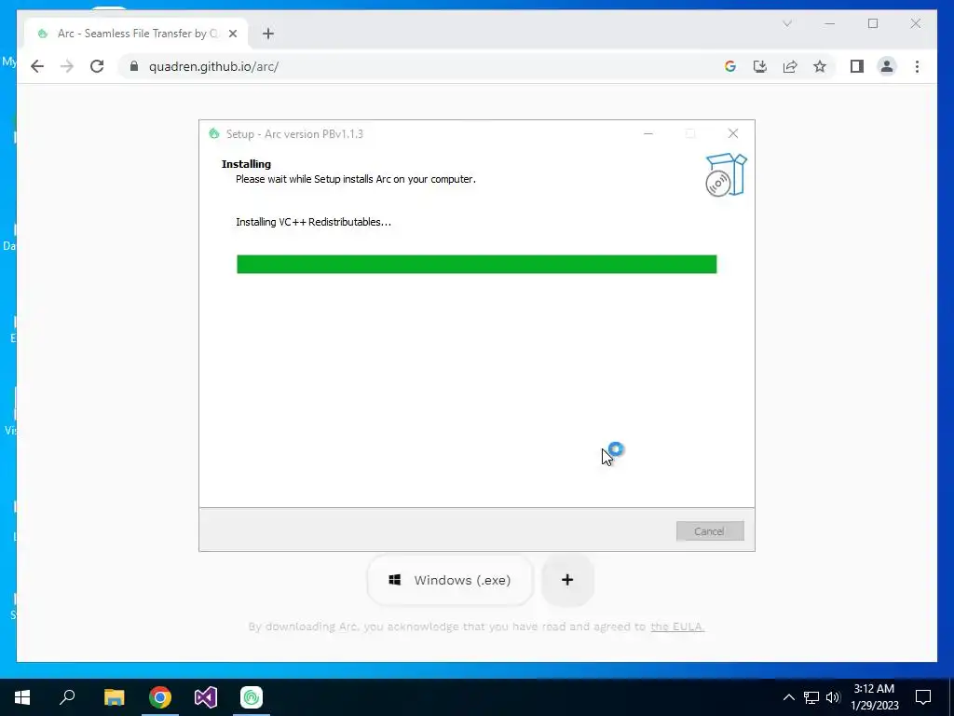
Task: Open the Chrome profile avatar
Action: tap(887, 66)
